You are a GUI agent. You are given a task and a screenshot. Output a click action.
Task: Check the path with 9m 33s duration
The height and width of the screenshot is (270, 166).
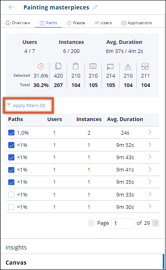(12, 194)
